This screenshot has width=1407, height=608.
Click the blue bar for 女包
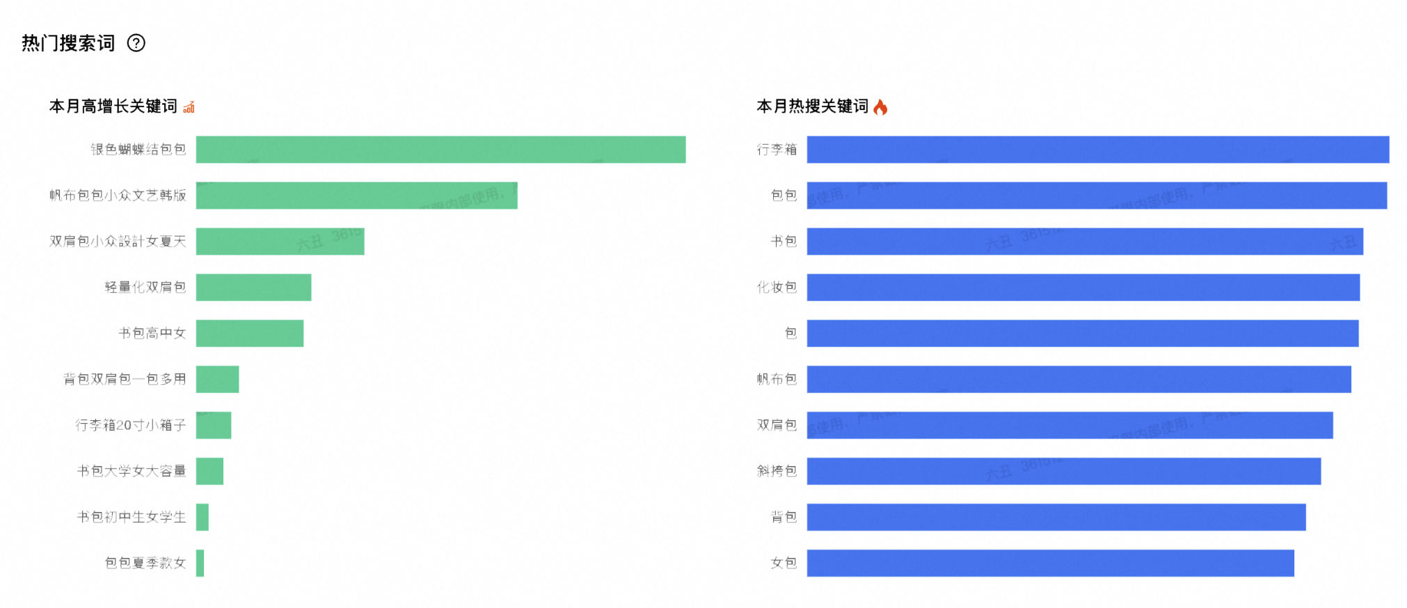[1050, 563]
